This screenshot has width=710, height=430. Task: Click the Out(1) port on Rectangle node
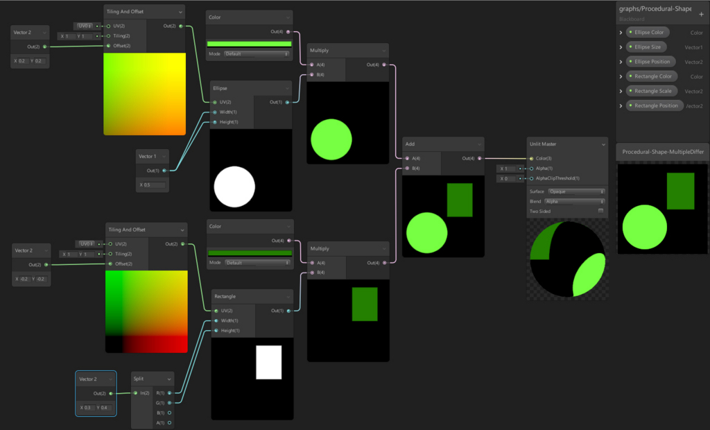tap(288, 311)
